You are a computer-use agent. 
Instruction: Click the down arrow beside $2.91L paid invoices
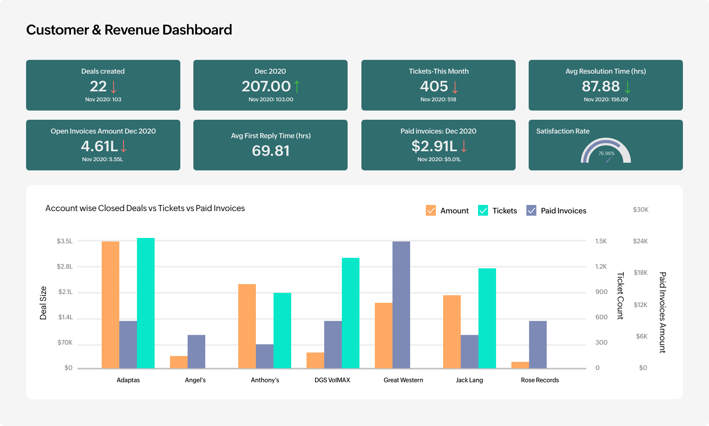[x=464, y=146]
